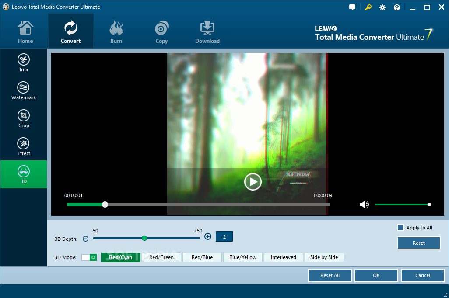The width and height of the screenshot is (449, 298).
Task: Click the Reset button
Action: tap(419, 243)
